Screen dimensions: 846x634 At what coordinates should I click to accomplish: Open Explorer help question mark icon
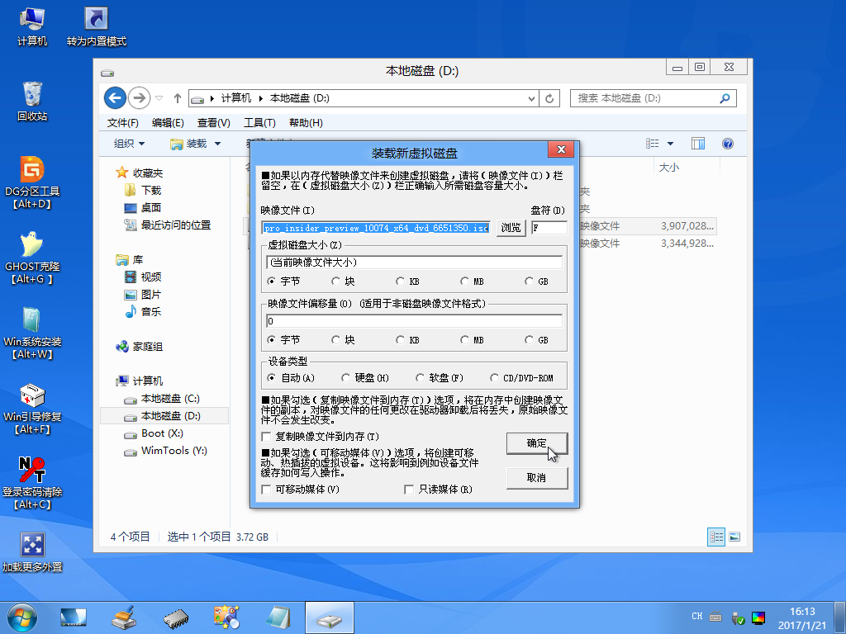pos(727,144)
